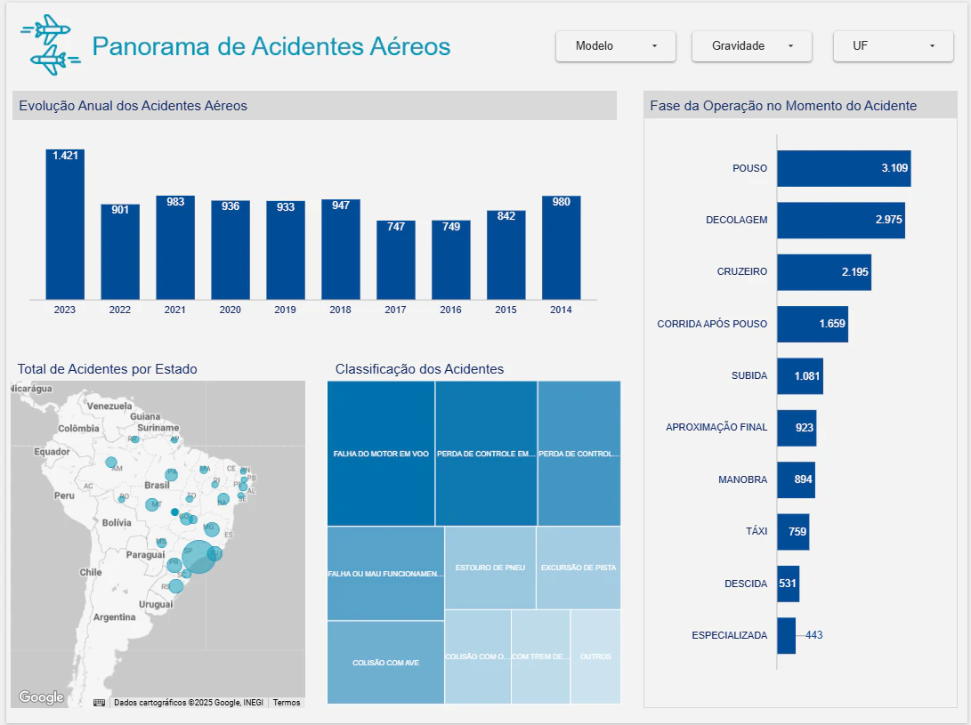971x725 pixels.
Task: Click the MANOBRA bar with 894
Action: [x=797, y=479]
